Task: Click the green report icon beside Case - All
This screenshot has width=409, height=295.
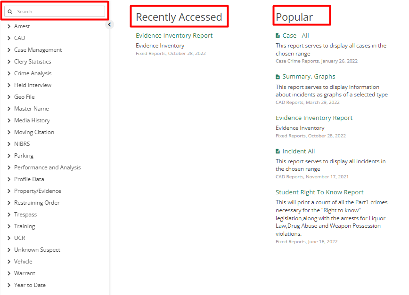Action: pos(278,35)
